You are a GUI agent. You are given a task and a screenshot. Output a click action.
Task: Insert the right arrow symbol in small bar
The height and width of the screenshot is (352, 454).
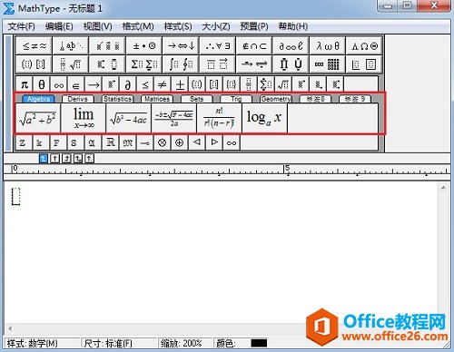94,84
